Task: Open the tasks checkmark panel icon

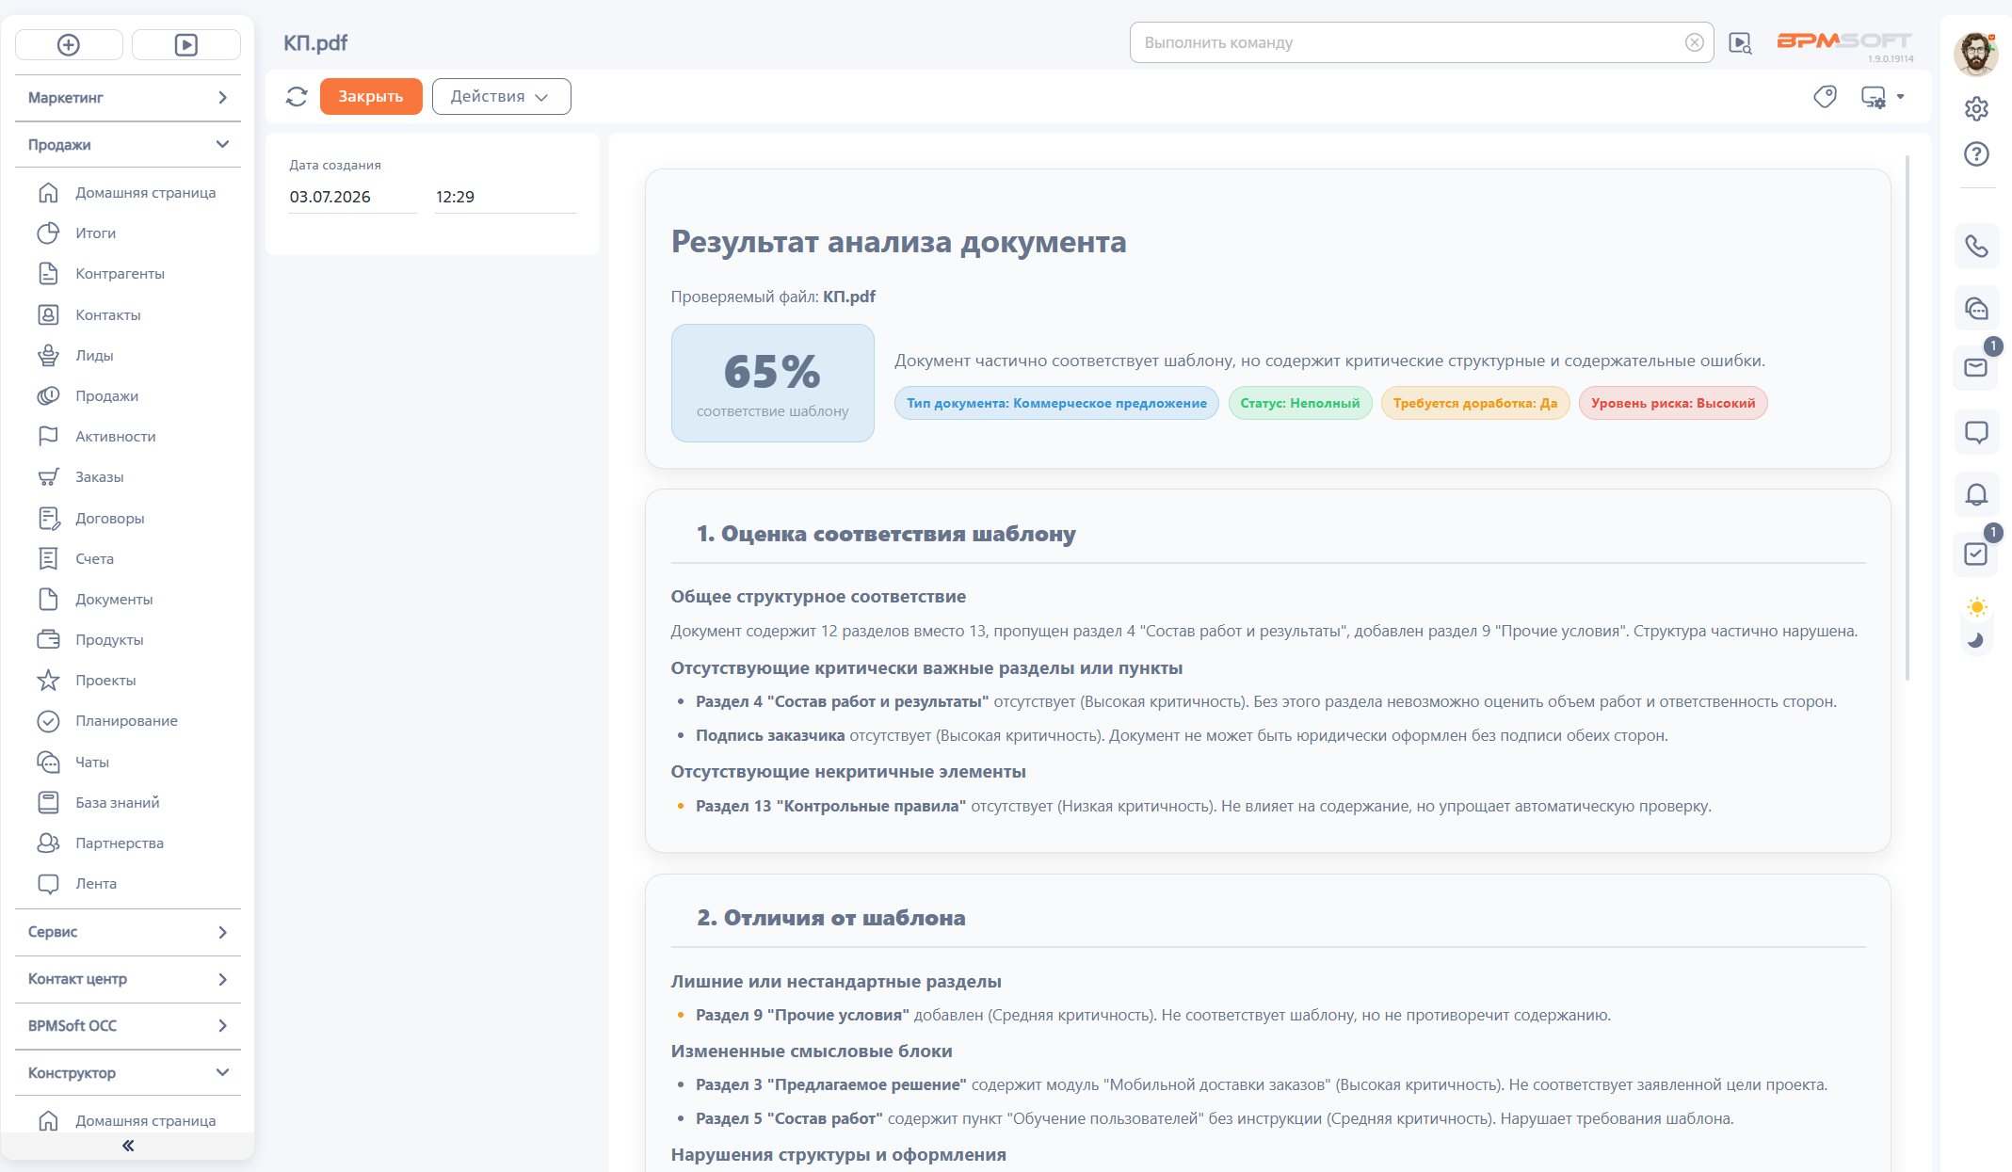Action: pyautogui.click(x=1976, y=554)
